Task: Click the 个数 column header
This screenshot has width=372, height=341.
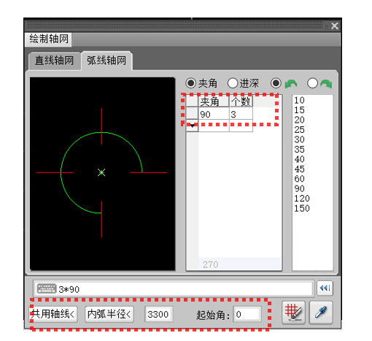Action: [x=241, y=101]
